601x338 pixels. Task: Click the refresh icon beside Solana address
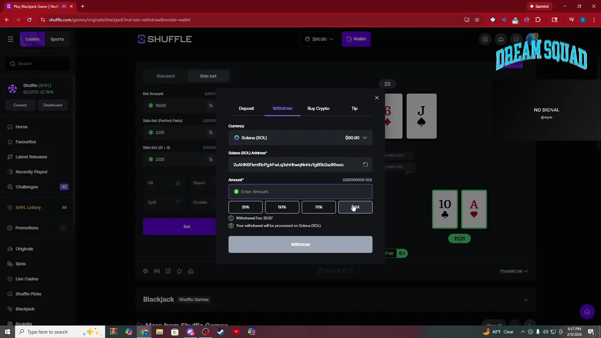point(365,165)
